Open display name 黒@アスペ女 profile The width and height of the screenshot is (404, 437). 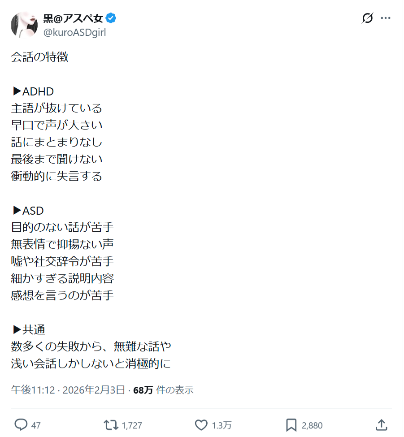(74, 18)
